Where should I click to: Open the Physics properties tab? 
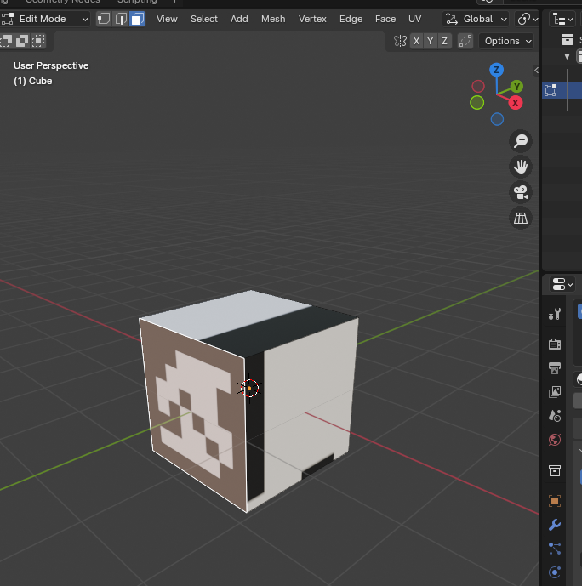coord(555,572)
